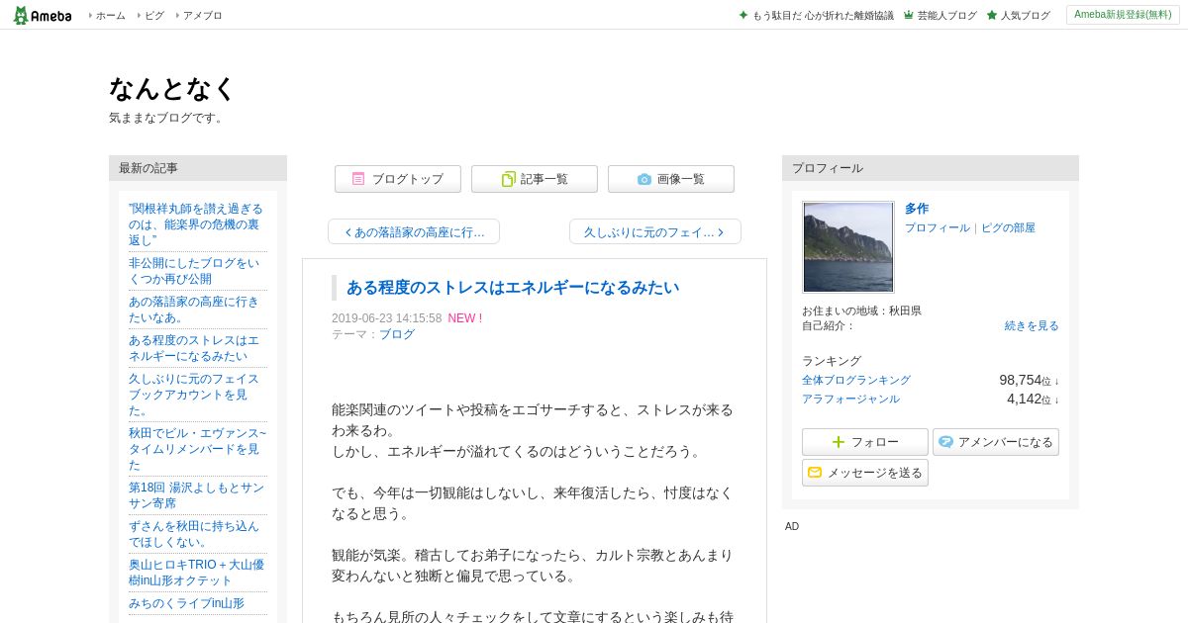
Task: Go to previous post あの落語家の高座に行…
Action: (x=414, y=231)
